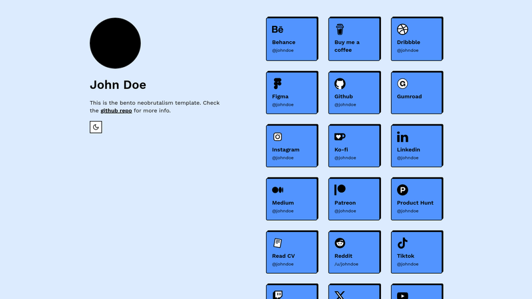
Task: Click the Ko-fi cup icon
Action: pyautogui.click(x=340, y=137)
